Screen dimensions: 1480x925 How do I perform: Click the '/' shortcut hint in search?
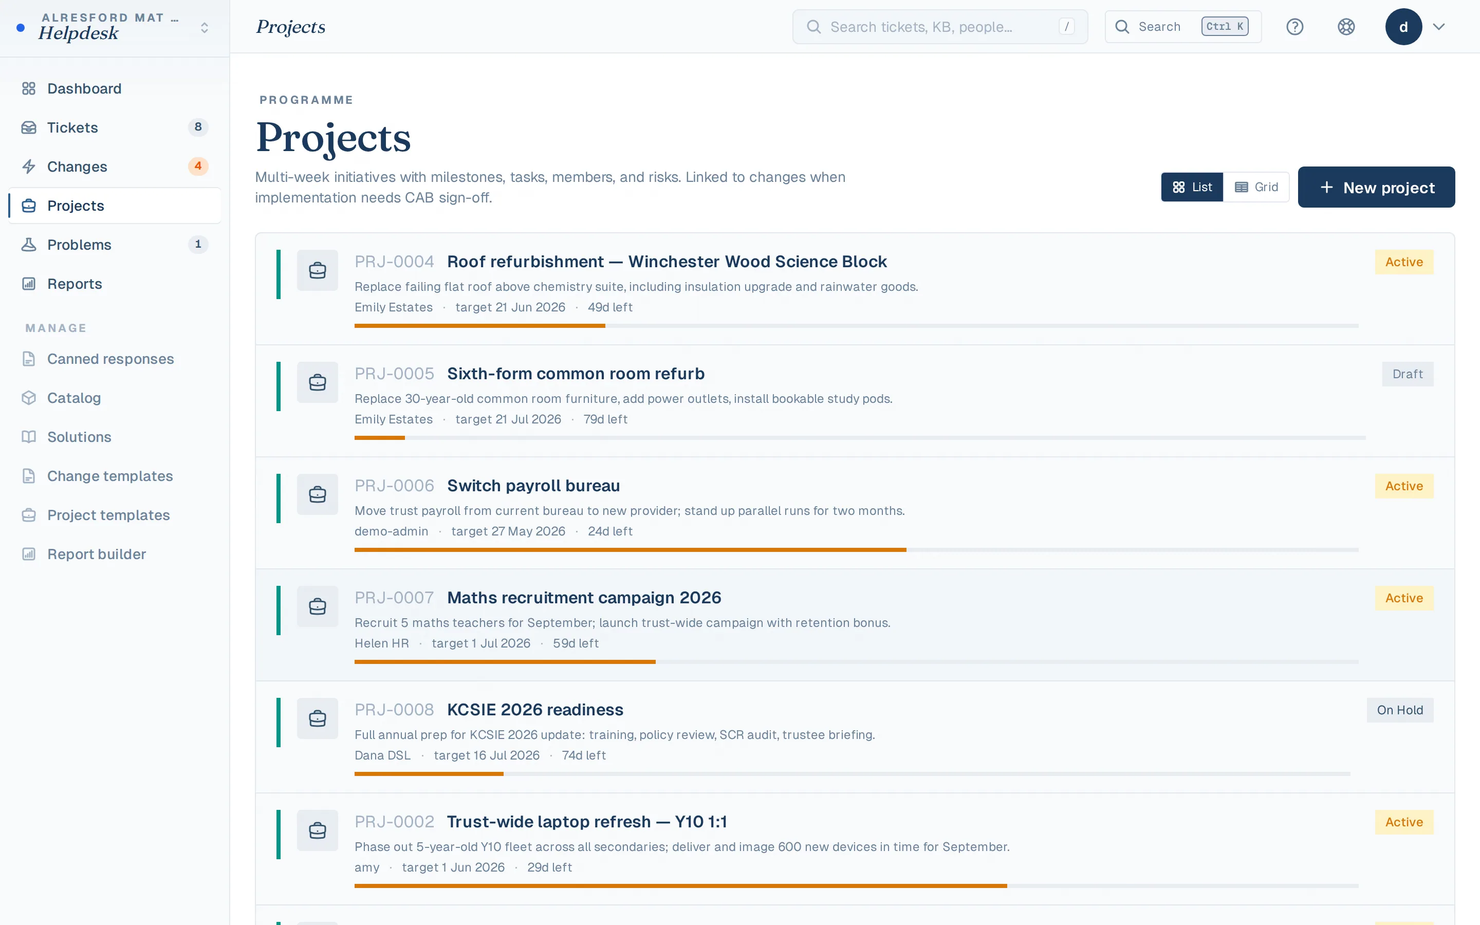click(1067, 27)
